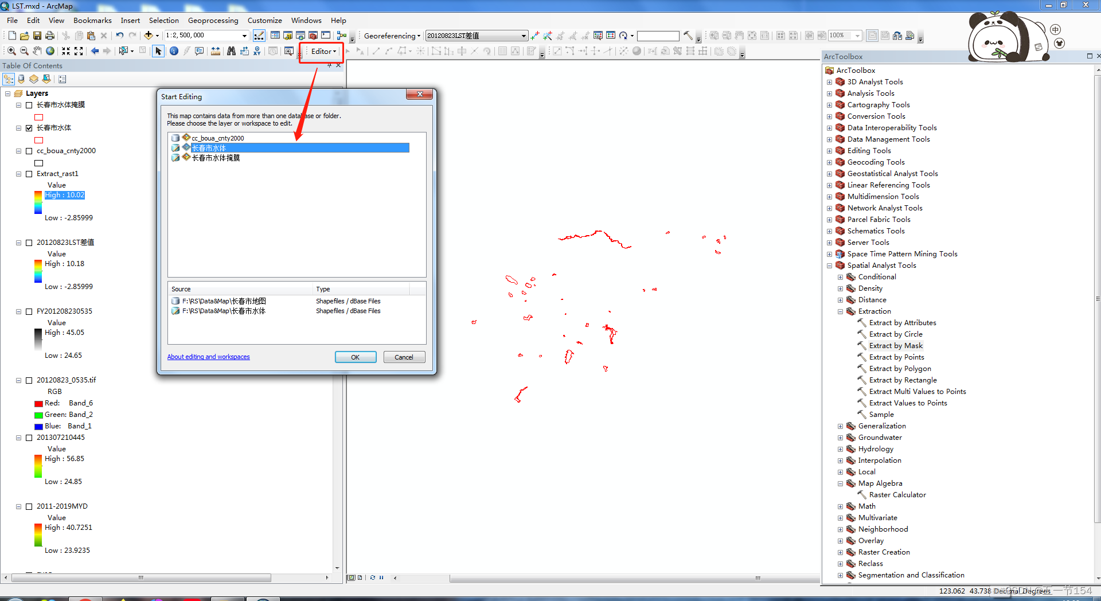Click the Print icon

click(x=50, y=36)
